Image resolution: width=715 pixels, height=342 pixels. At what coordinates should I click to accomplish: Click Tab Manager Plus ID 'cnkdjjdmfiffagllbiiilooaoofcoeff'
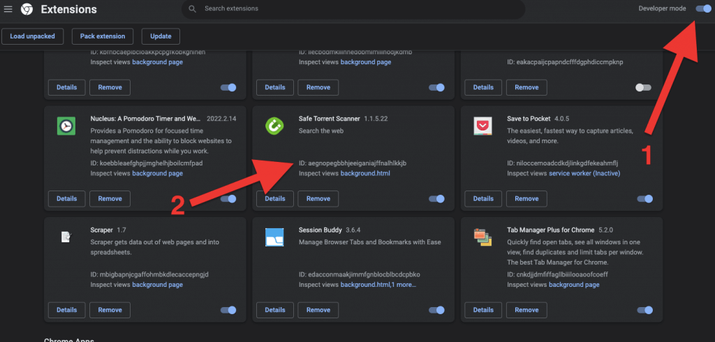[562, 274]
